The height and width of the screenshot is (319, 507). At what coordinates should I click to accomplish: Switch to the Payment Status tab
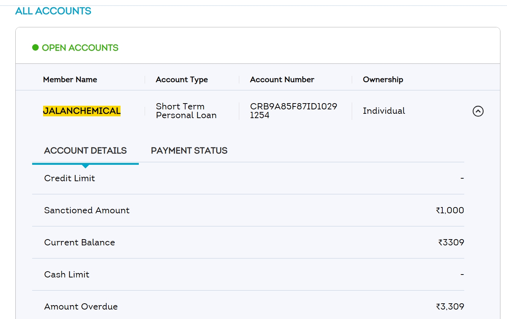pyautogui.click(x=189, y=151)
